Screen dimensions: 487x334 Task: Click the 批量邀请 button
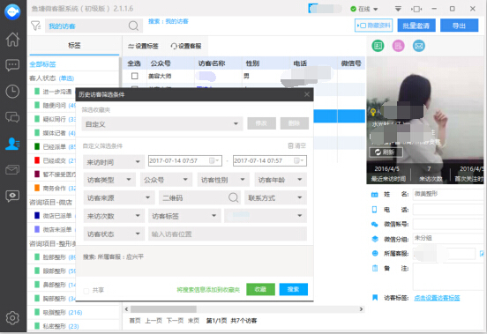[416, 26]
